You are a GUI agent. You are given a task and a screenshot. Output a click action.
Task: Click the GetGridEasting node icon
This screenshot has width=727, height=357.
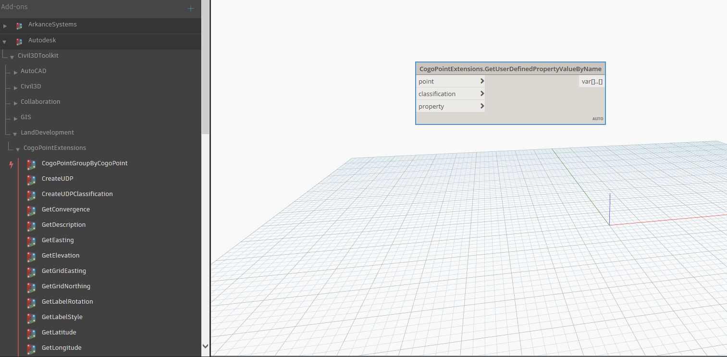(x=31, y=271)
